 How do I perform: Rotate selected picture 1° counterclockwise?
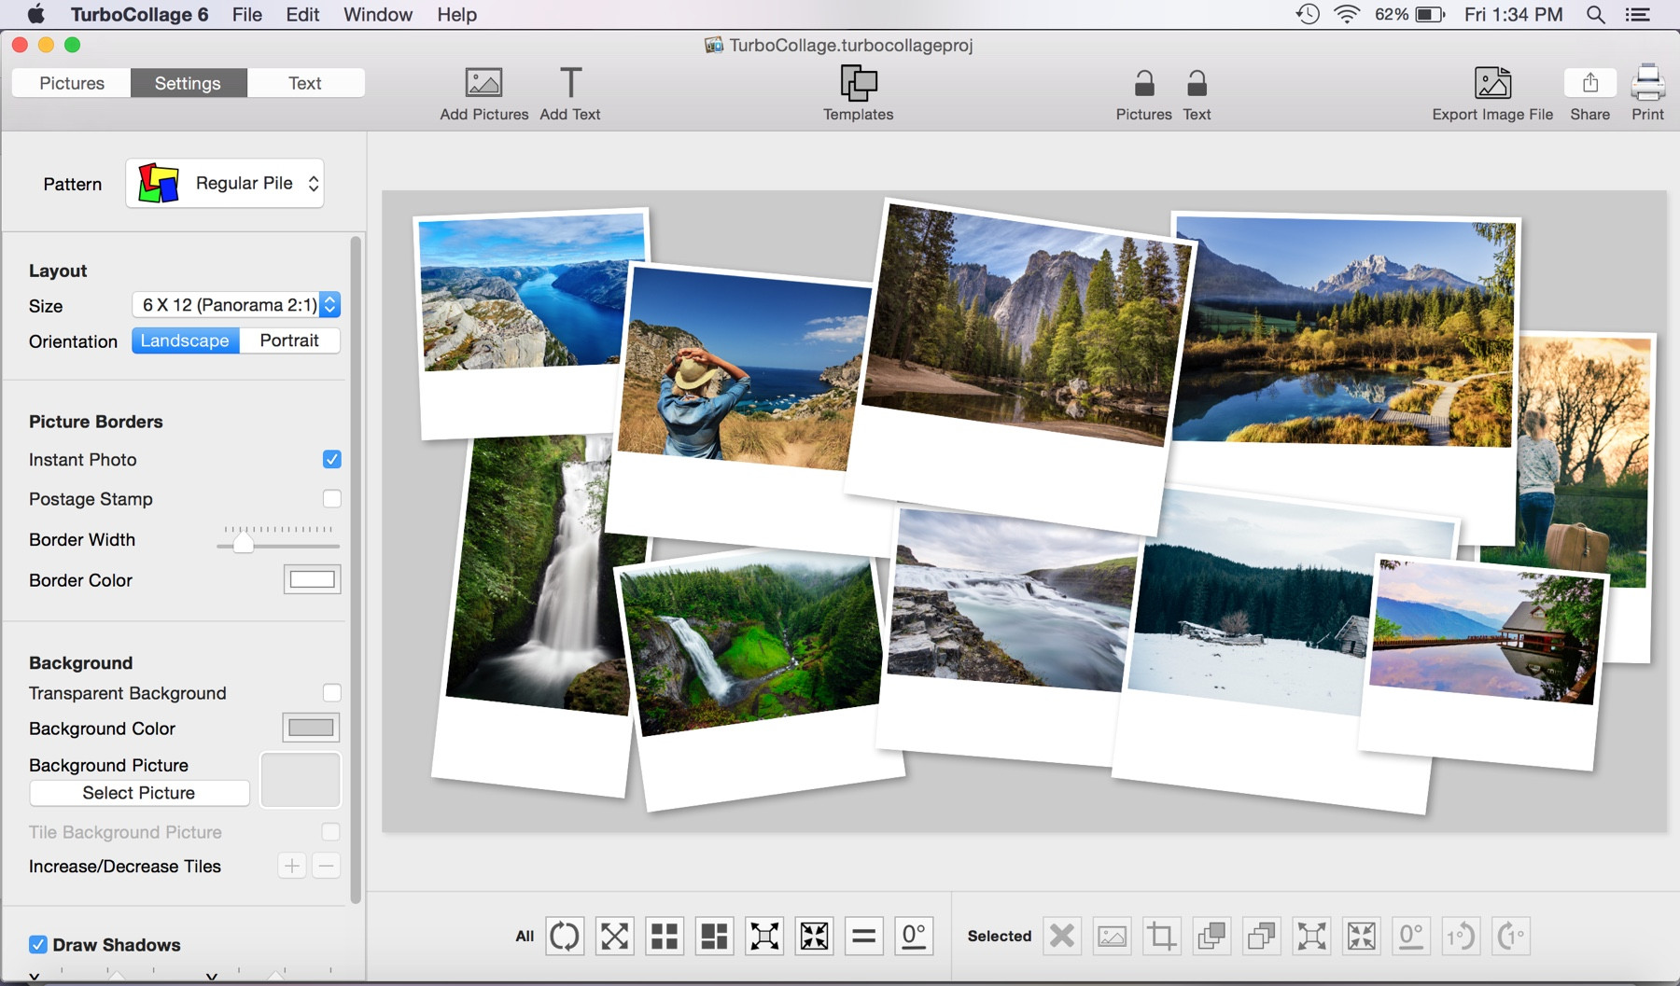1461,936
